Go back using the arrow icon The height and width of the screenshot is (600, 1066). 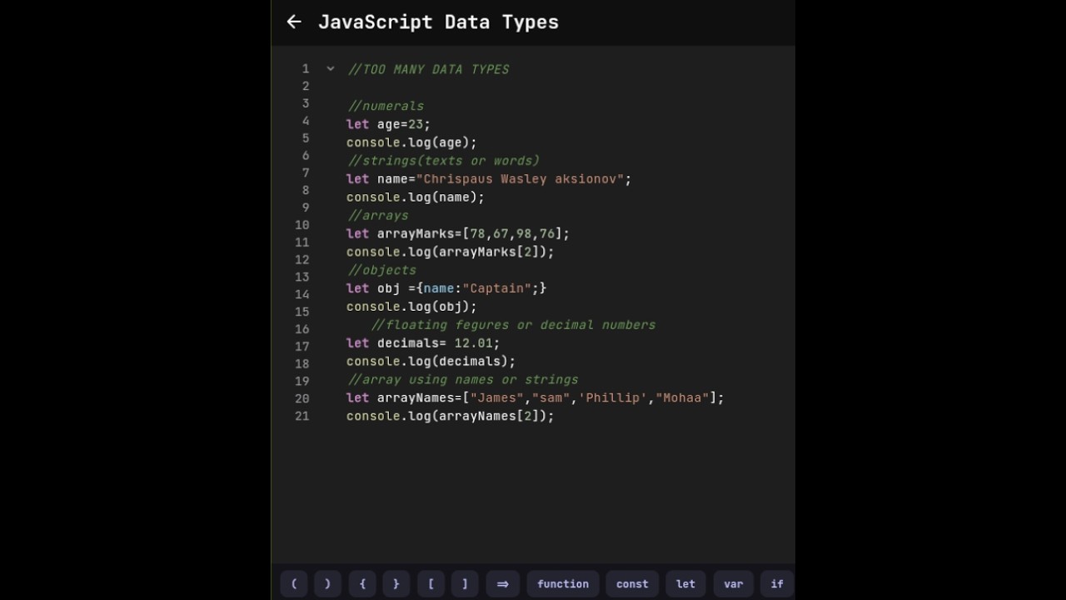tap(294, 22)
